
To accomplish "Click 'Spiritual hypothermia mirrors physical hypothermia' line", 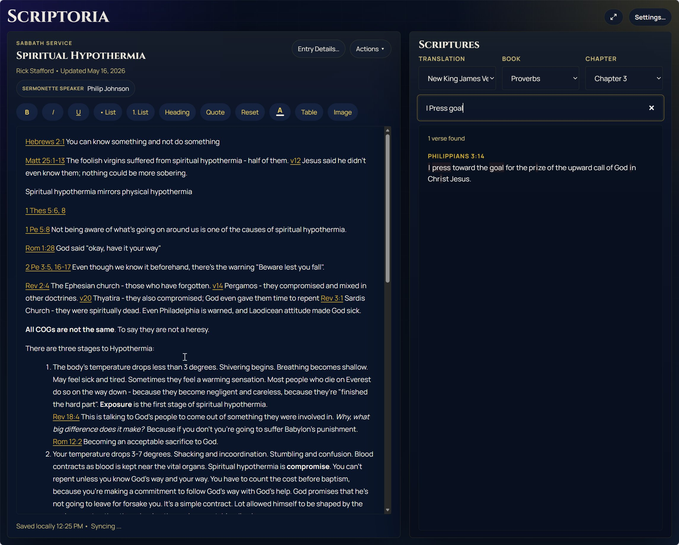I will 109,191.
